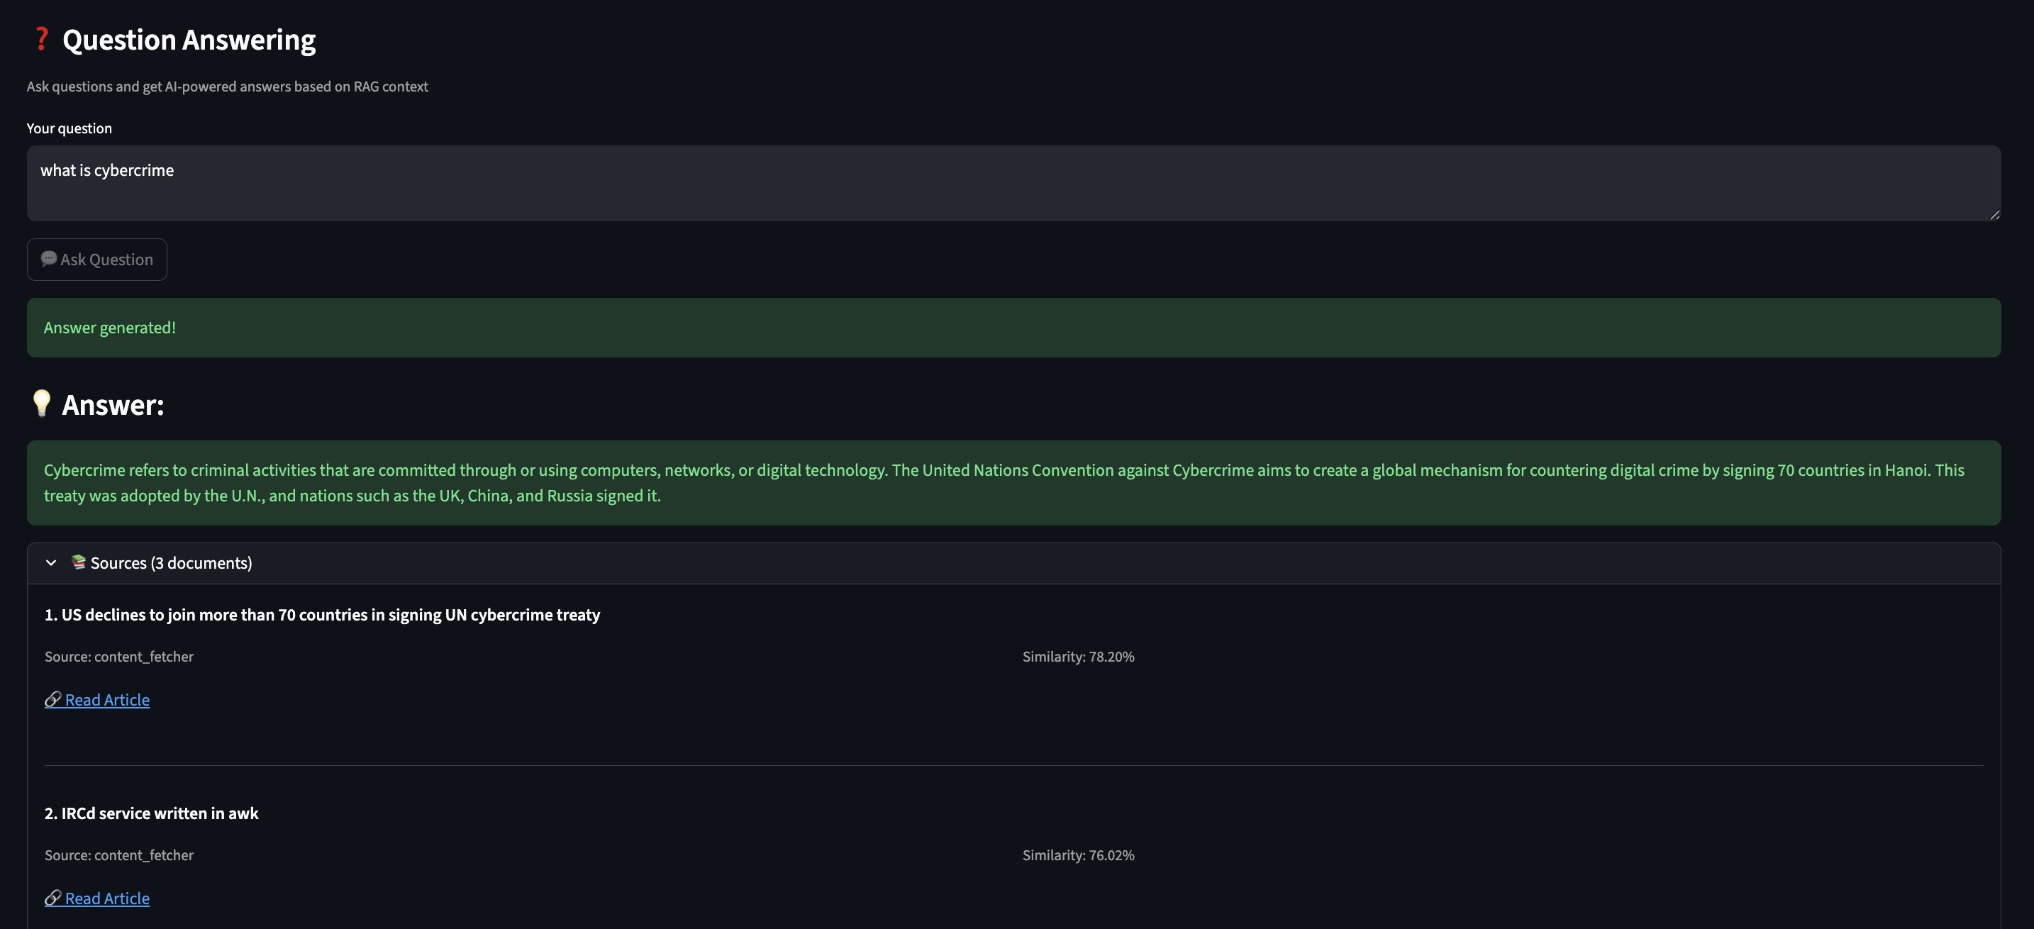
Task: Click the chain link icon for first article
Action: 53,699
